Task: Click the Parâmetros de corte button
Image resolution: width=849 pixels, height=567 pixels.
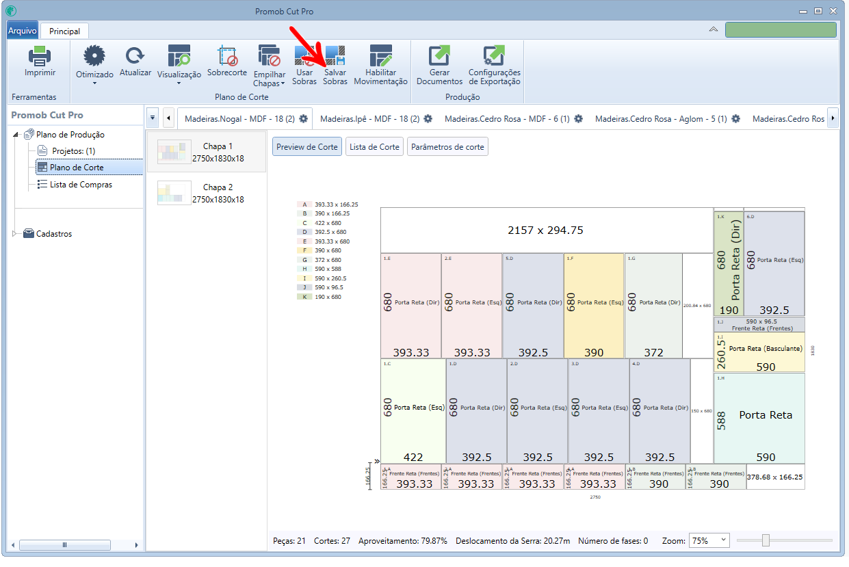Action: tap(447, 147)
